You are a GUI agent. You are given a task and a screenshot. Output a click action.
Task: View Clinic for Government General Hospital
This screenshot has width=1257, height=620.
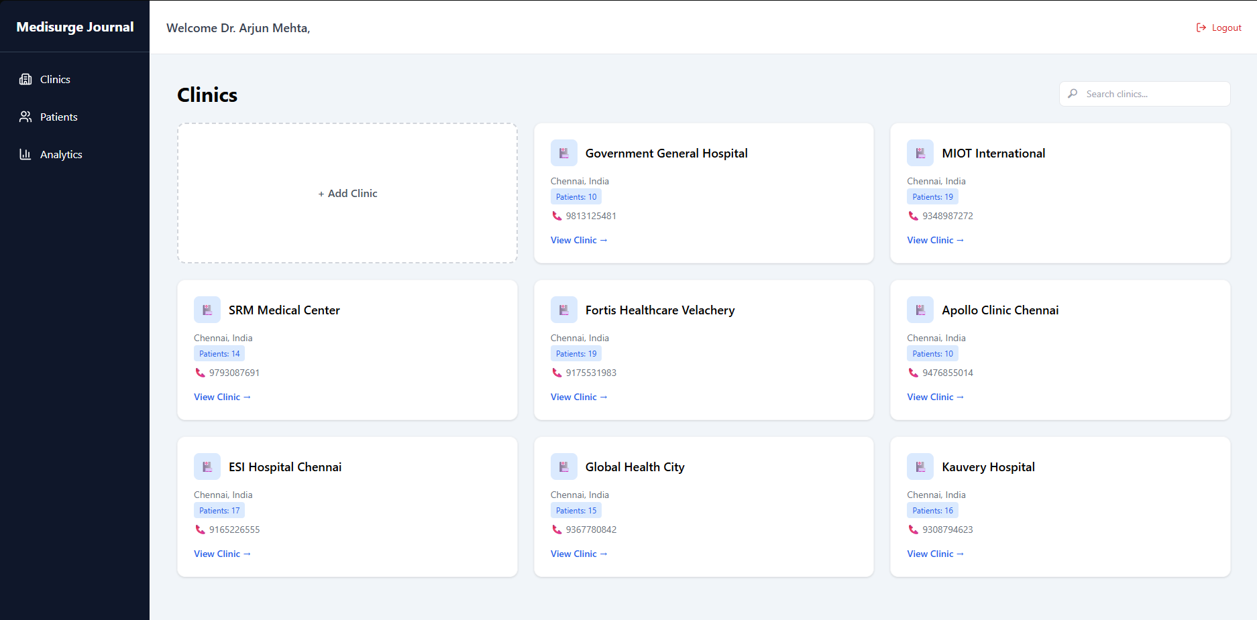click(579, 240)
